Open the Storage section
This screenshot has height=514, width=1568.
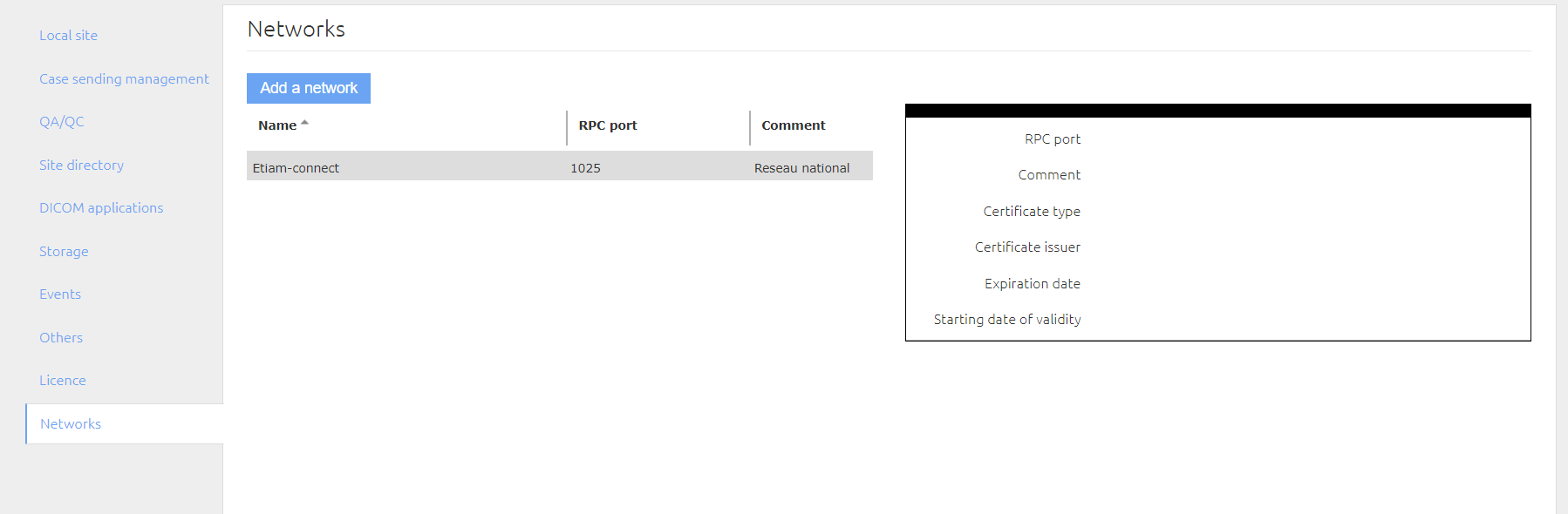pos(64,252)
